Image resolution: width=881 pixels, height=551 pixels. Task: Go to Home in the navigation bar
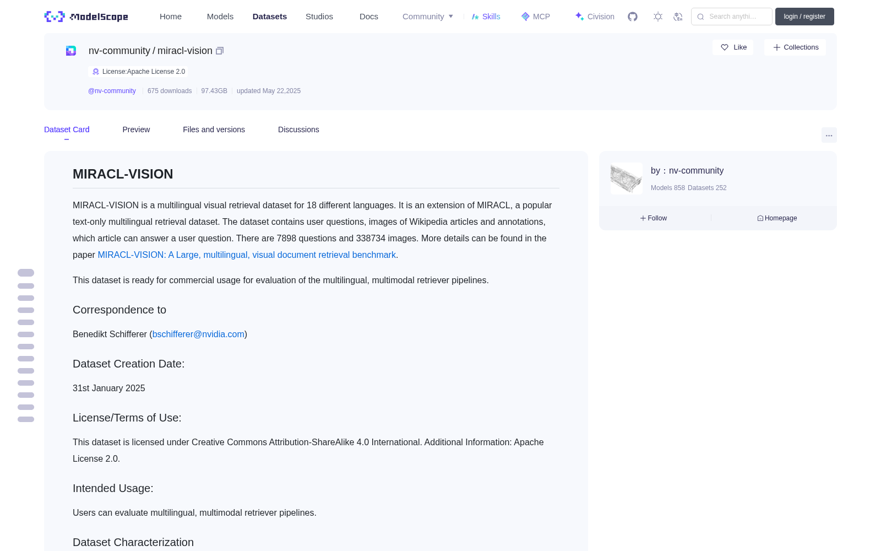[171, 17]
